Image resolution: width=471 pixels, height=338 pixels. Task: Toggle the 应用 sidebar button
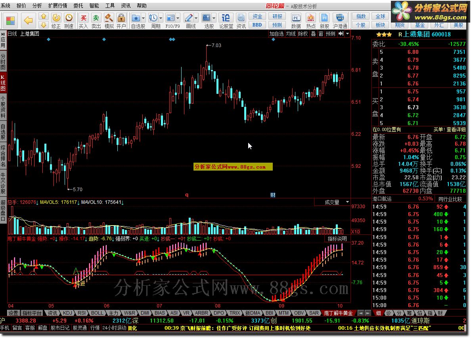click(3, 40)
